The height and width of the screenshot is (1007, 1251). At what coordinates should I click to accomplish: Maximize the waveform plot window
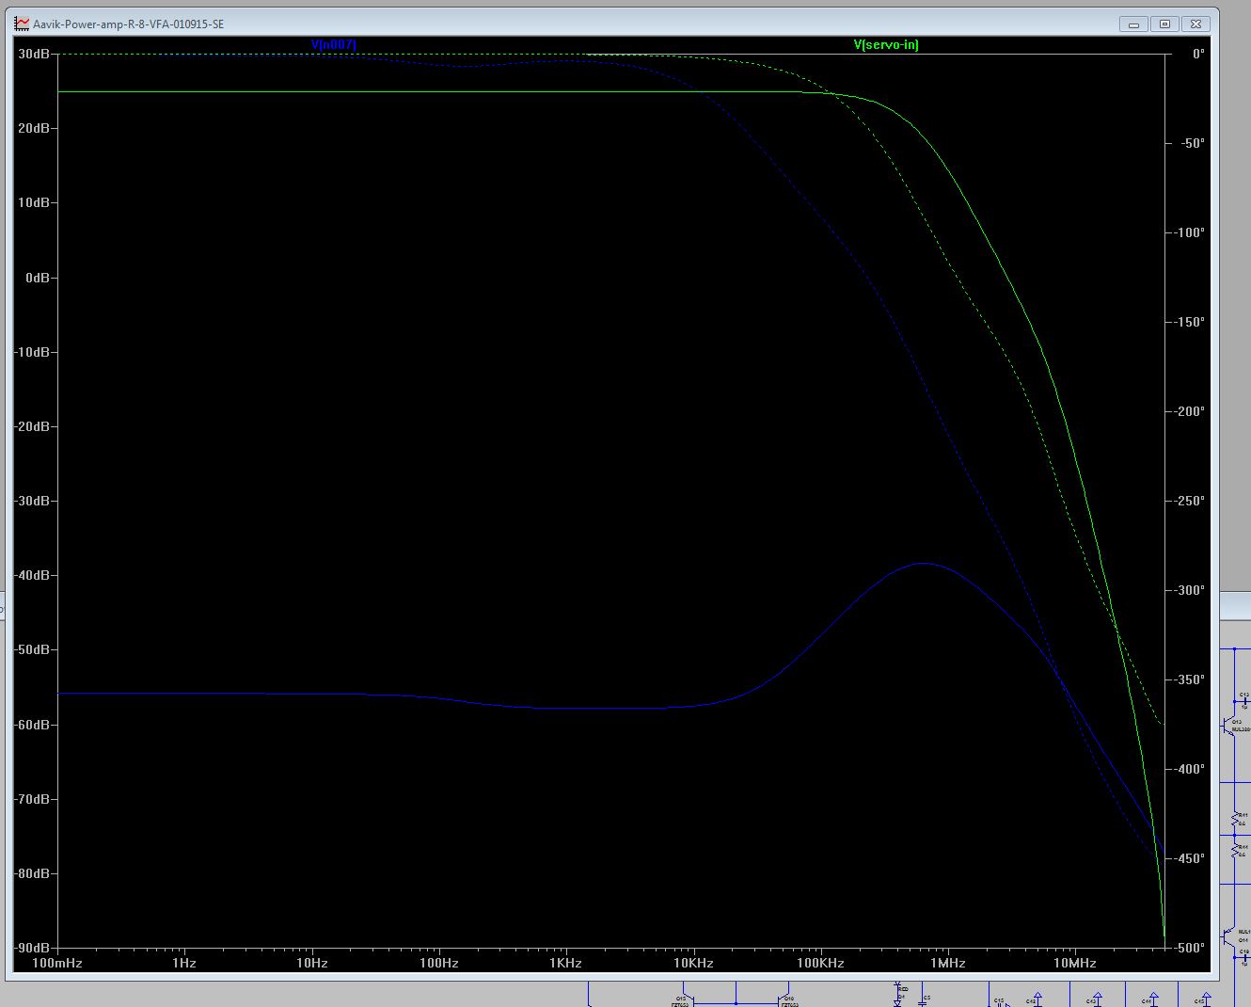(1164, 24)
